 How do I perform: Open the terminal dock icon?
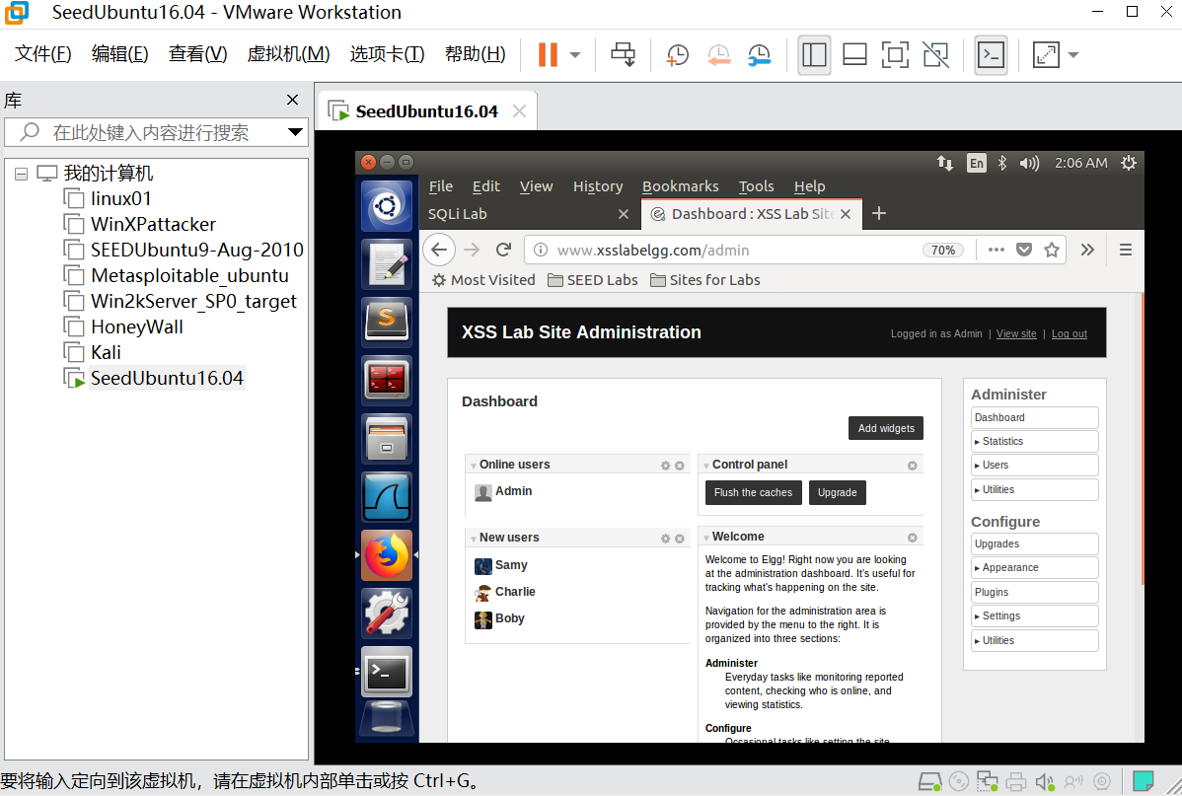tap(387, 672)
